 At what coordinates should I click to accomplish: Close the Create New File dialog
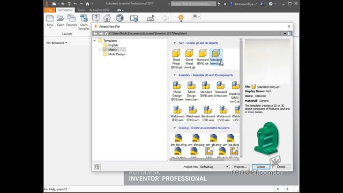(x=289, y=26)
